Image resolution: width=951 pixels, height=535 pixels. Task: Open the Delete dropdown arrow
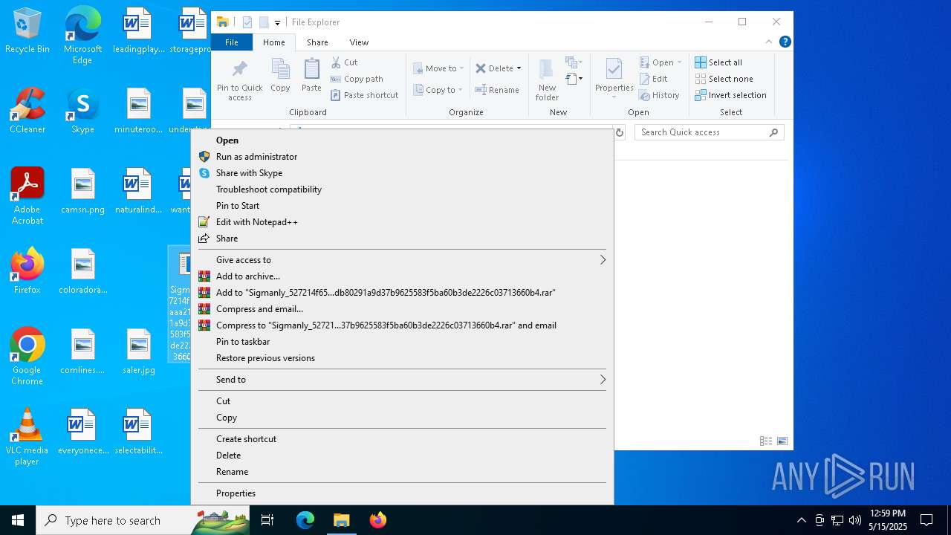click(x=519, y=68)
